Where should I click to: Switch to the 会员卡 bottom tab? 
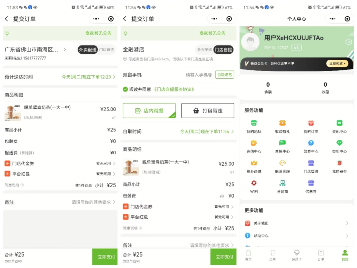[x=296, y=255]
